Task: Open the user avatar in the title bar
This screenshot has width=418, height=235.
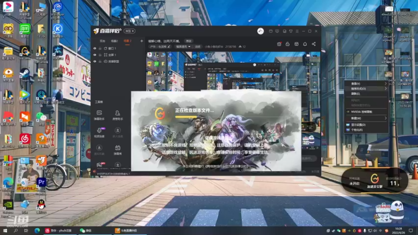Action: point(260,31)
